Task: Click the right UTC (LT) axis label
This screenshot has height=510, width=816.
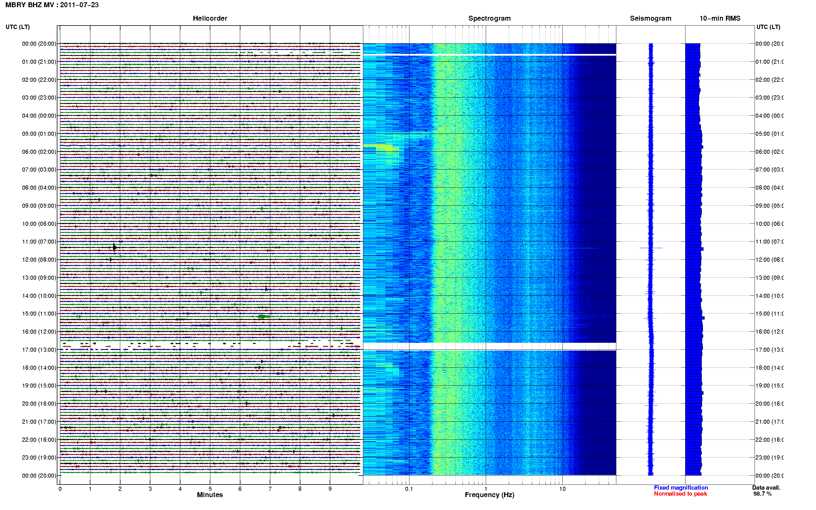Action: point(768,27)
